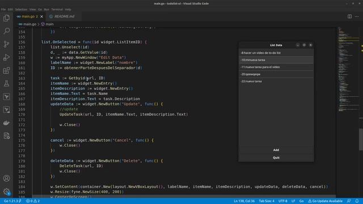Open the Manage gear in activity bar

click(x=6, y=192)
